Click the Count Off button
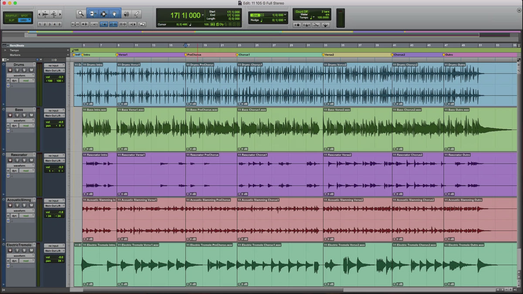 tap(302, 12)
